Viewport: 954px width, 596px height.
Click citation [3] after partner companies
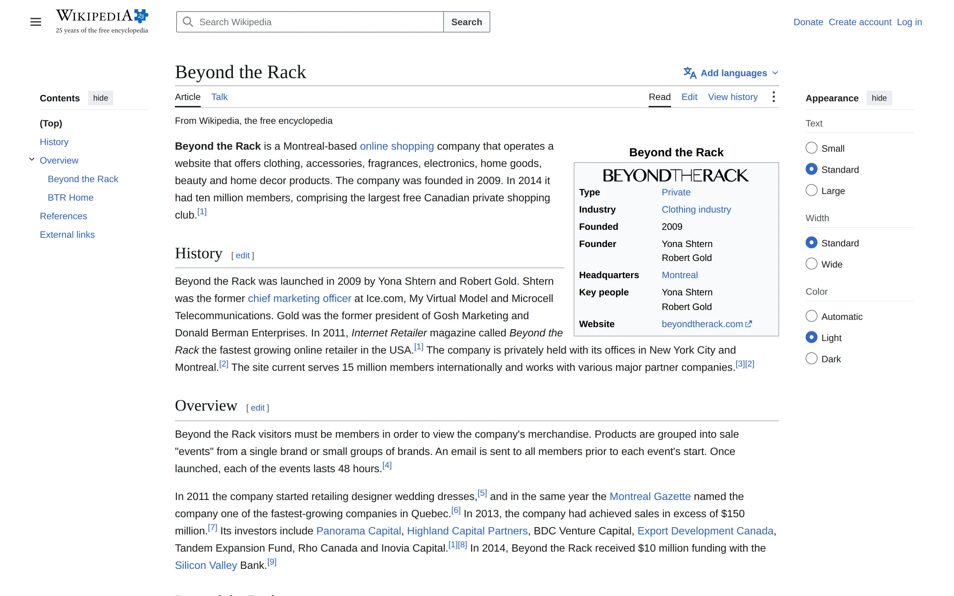pyautogui.click(x=740, y=364)
